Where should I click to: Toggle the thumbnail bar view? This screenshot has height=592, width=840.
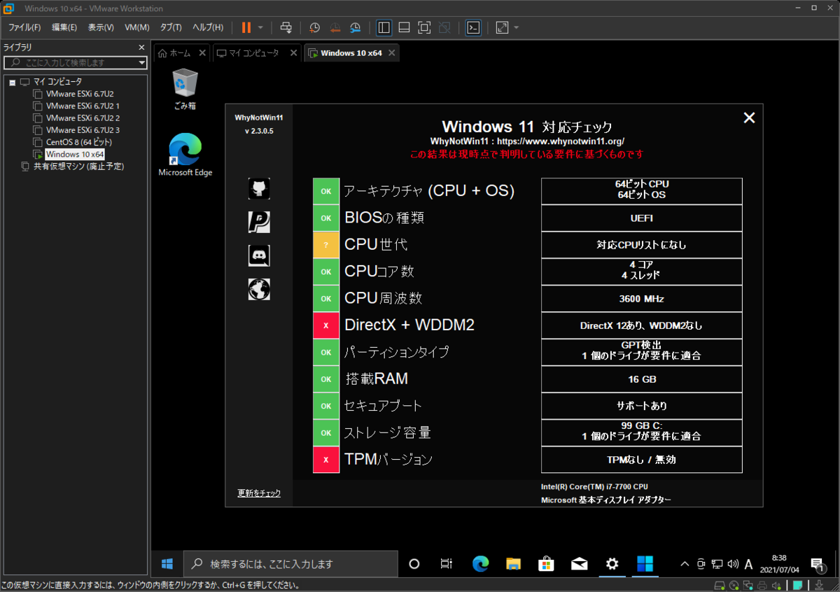[404, 27]
